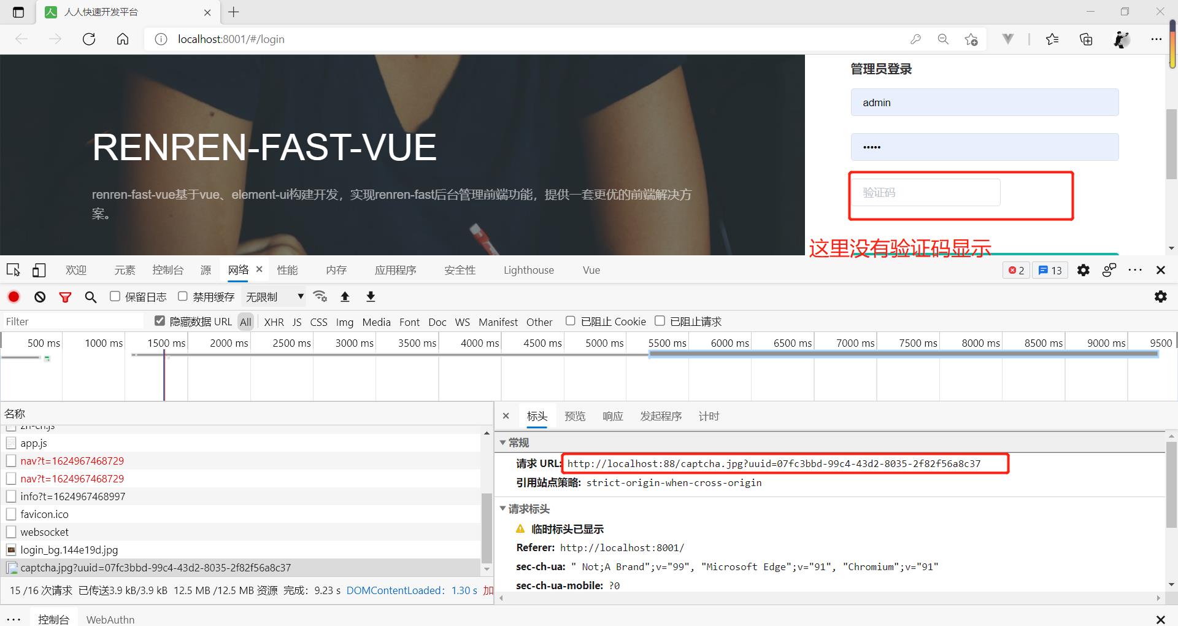The width and height of the screenshot is (1178, 626).
Task: Select the All request type filter
Action: coord(246,322)
